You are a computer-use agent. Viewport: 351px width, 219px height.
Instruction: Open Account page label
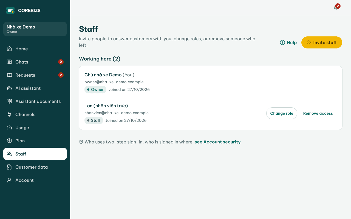coord(24,180)
